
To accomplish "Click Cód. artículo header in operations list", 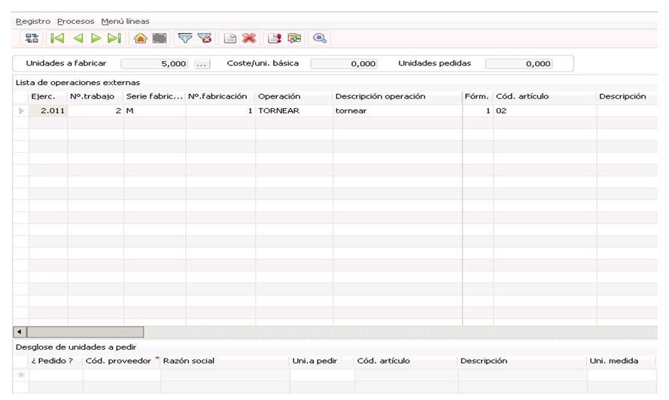I will (x=545, y=96).
